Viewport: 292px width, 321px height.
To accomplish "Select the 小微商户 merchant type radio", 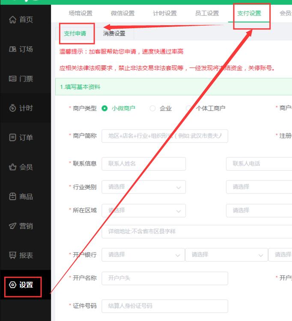I will click(104, 109).
